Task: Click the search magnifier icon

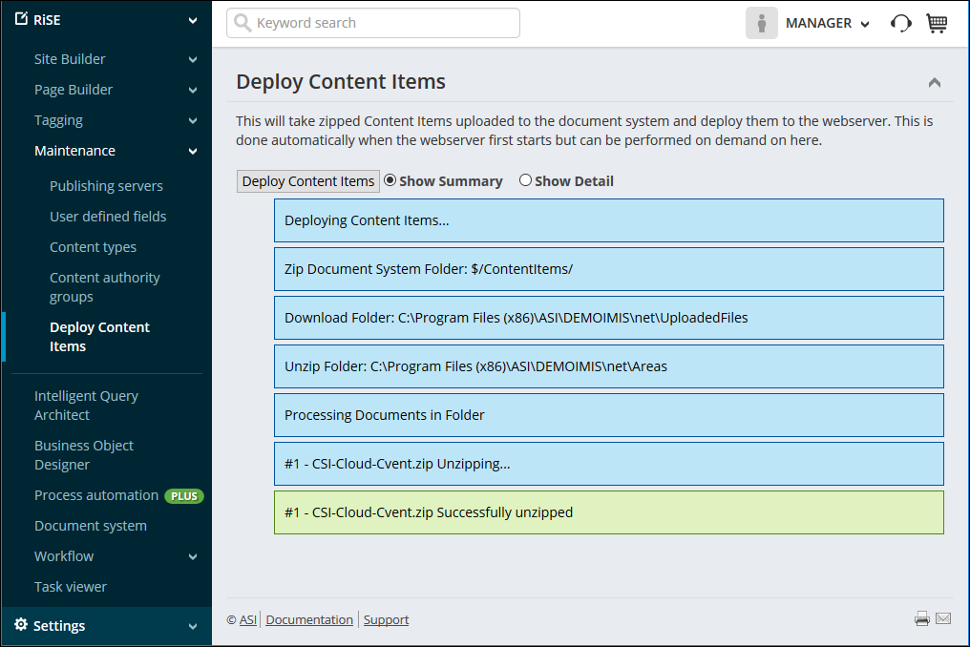Action: (242, 23)
